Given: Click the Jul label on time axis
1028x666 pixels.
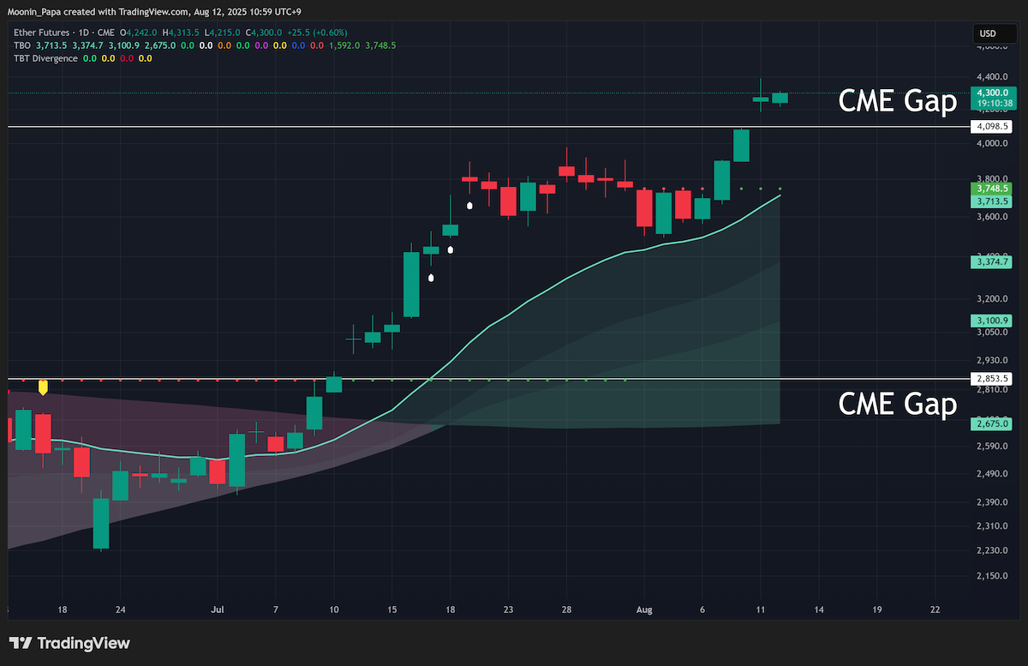Looking at the screenshot, I should 218,610.
